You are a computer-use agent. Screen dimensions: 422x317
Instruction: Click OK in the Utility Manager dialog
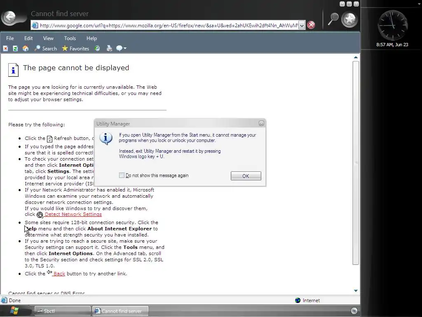pos(246,176)
